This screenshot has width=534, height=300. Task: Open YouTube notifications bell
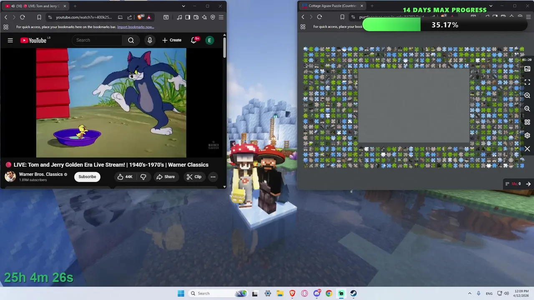[194, 40]
